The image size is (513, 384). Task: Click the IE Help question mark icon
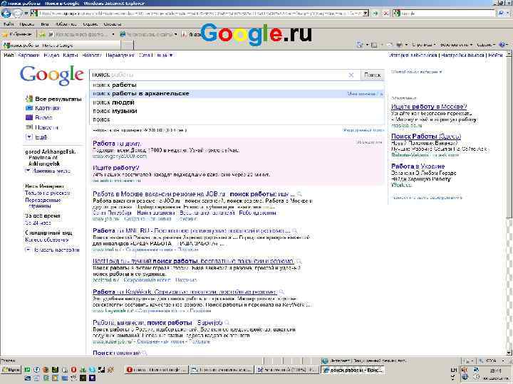(x=501, y=44)
